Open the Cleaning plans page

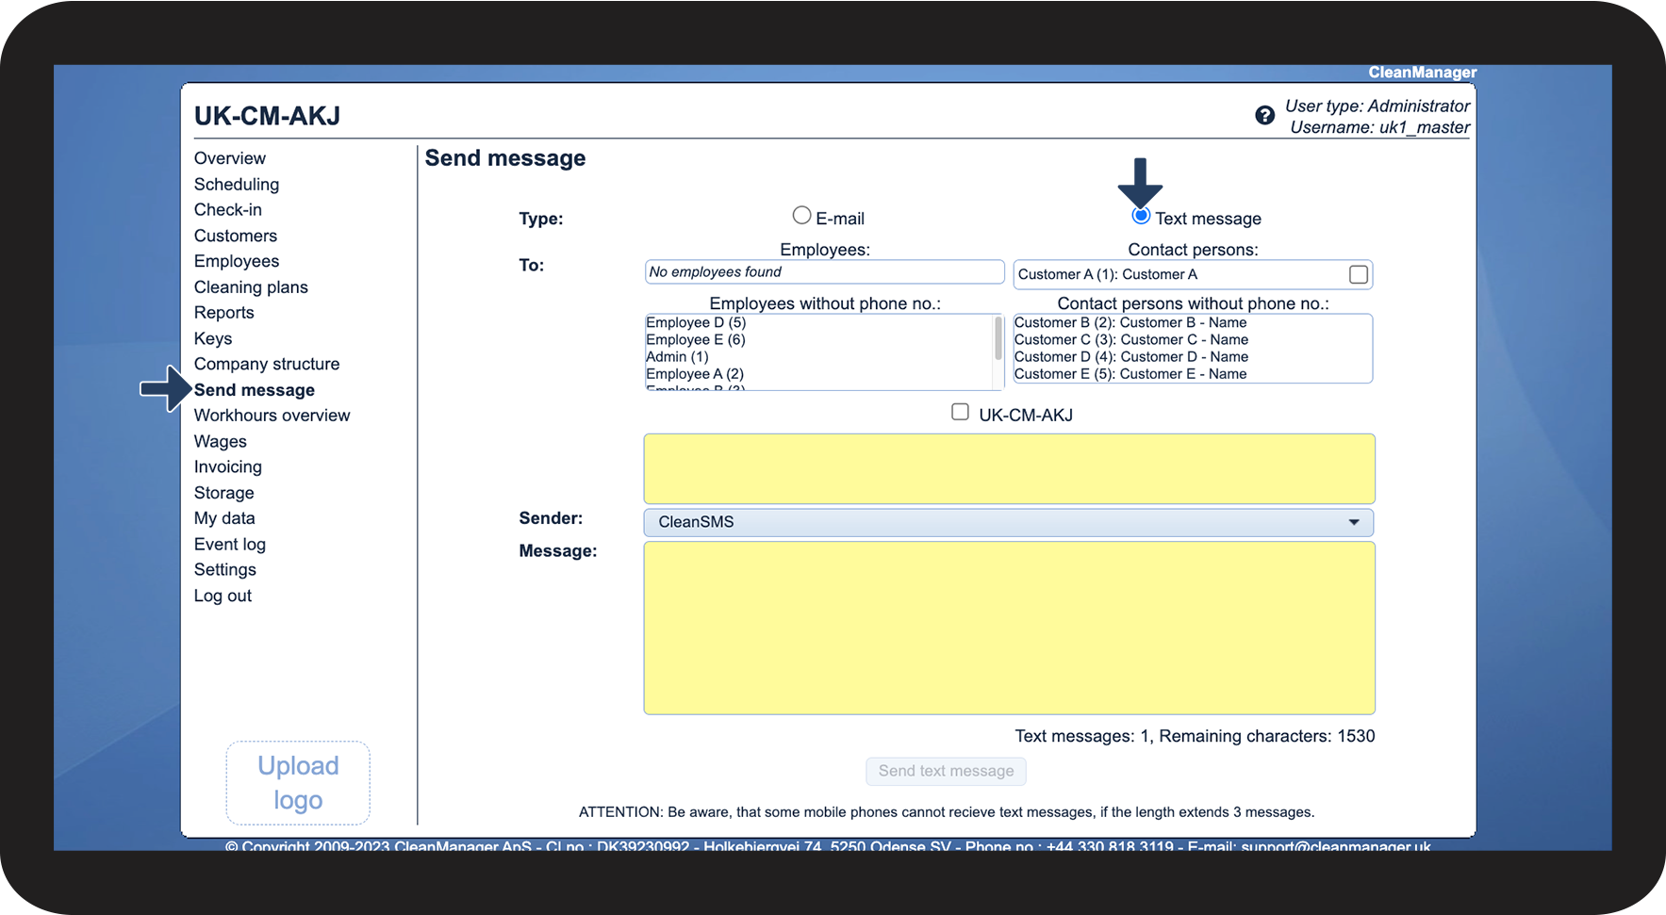tap(251, 287)
